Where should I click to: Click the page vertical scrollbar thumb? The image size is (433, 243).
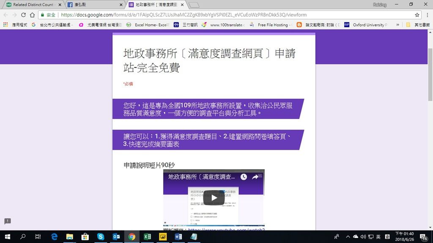pyautogui.click(x=430, y=74)
